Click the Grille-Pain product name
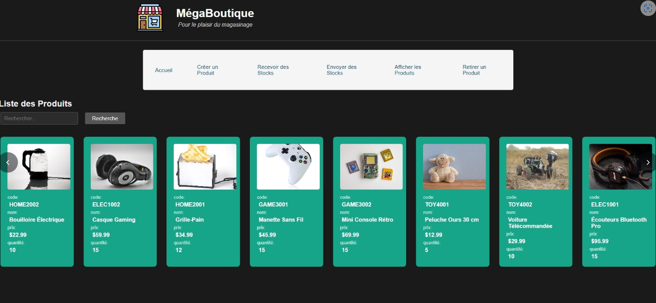 [190, 220]
